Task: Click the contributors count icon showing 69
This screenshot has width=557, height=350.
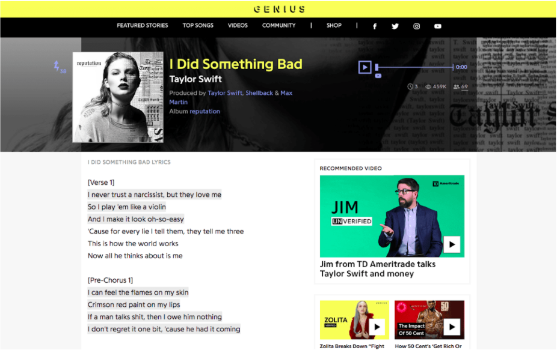Action: (x=457, y=86)
